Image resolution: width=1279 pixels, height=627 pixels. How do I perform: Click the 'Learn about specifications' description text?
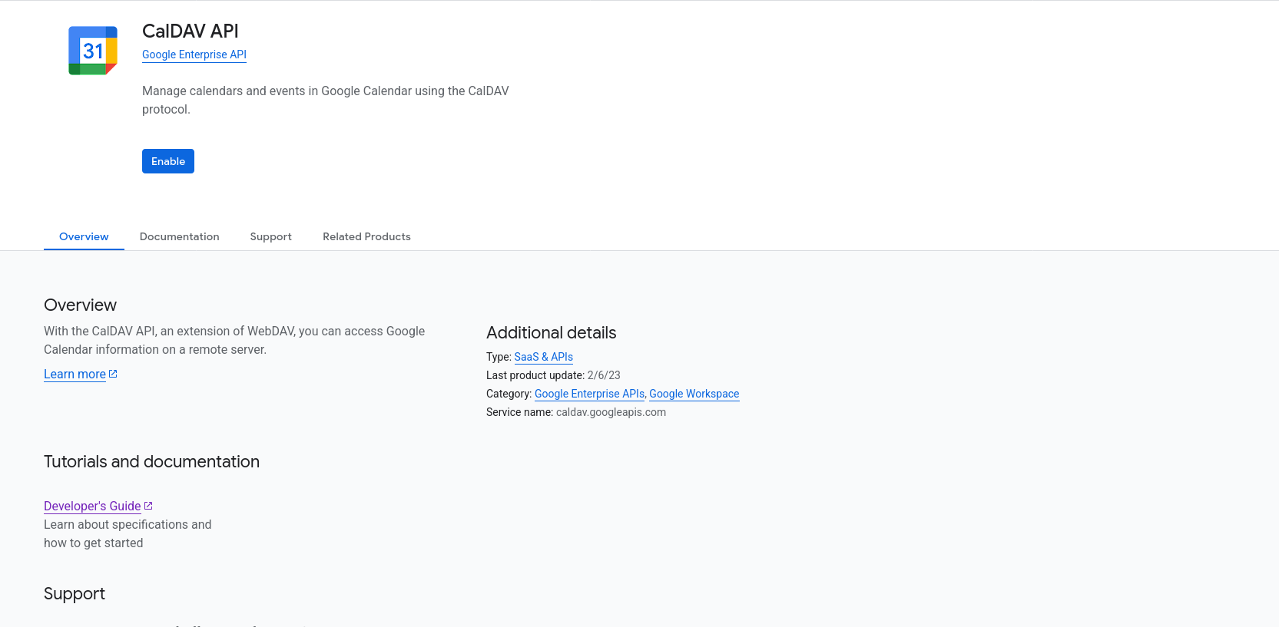pos(128,533)
